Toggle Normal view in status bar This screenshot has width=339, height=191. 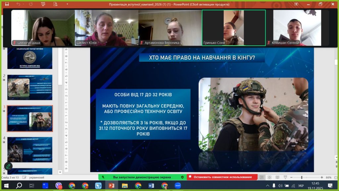(262, 177)
